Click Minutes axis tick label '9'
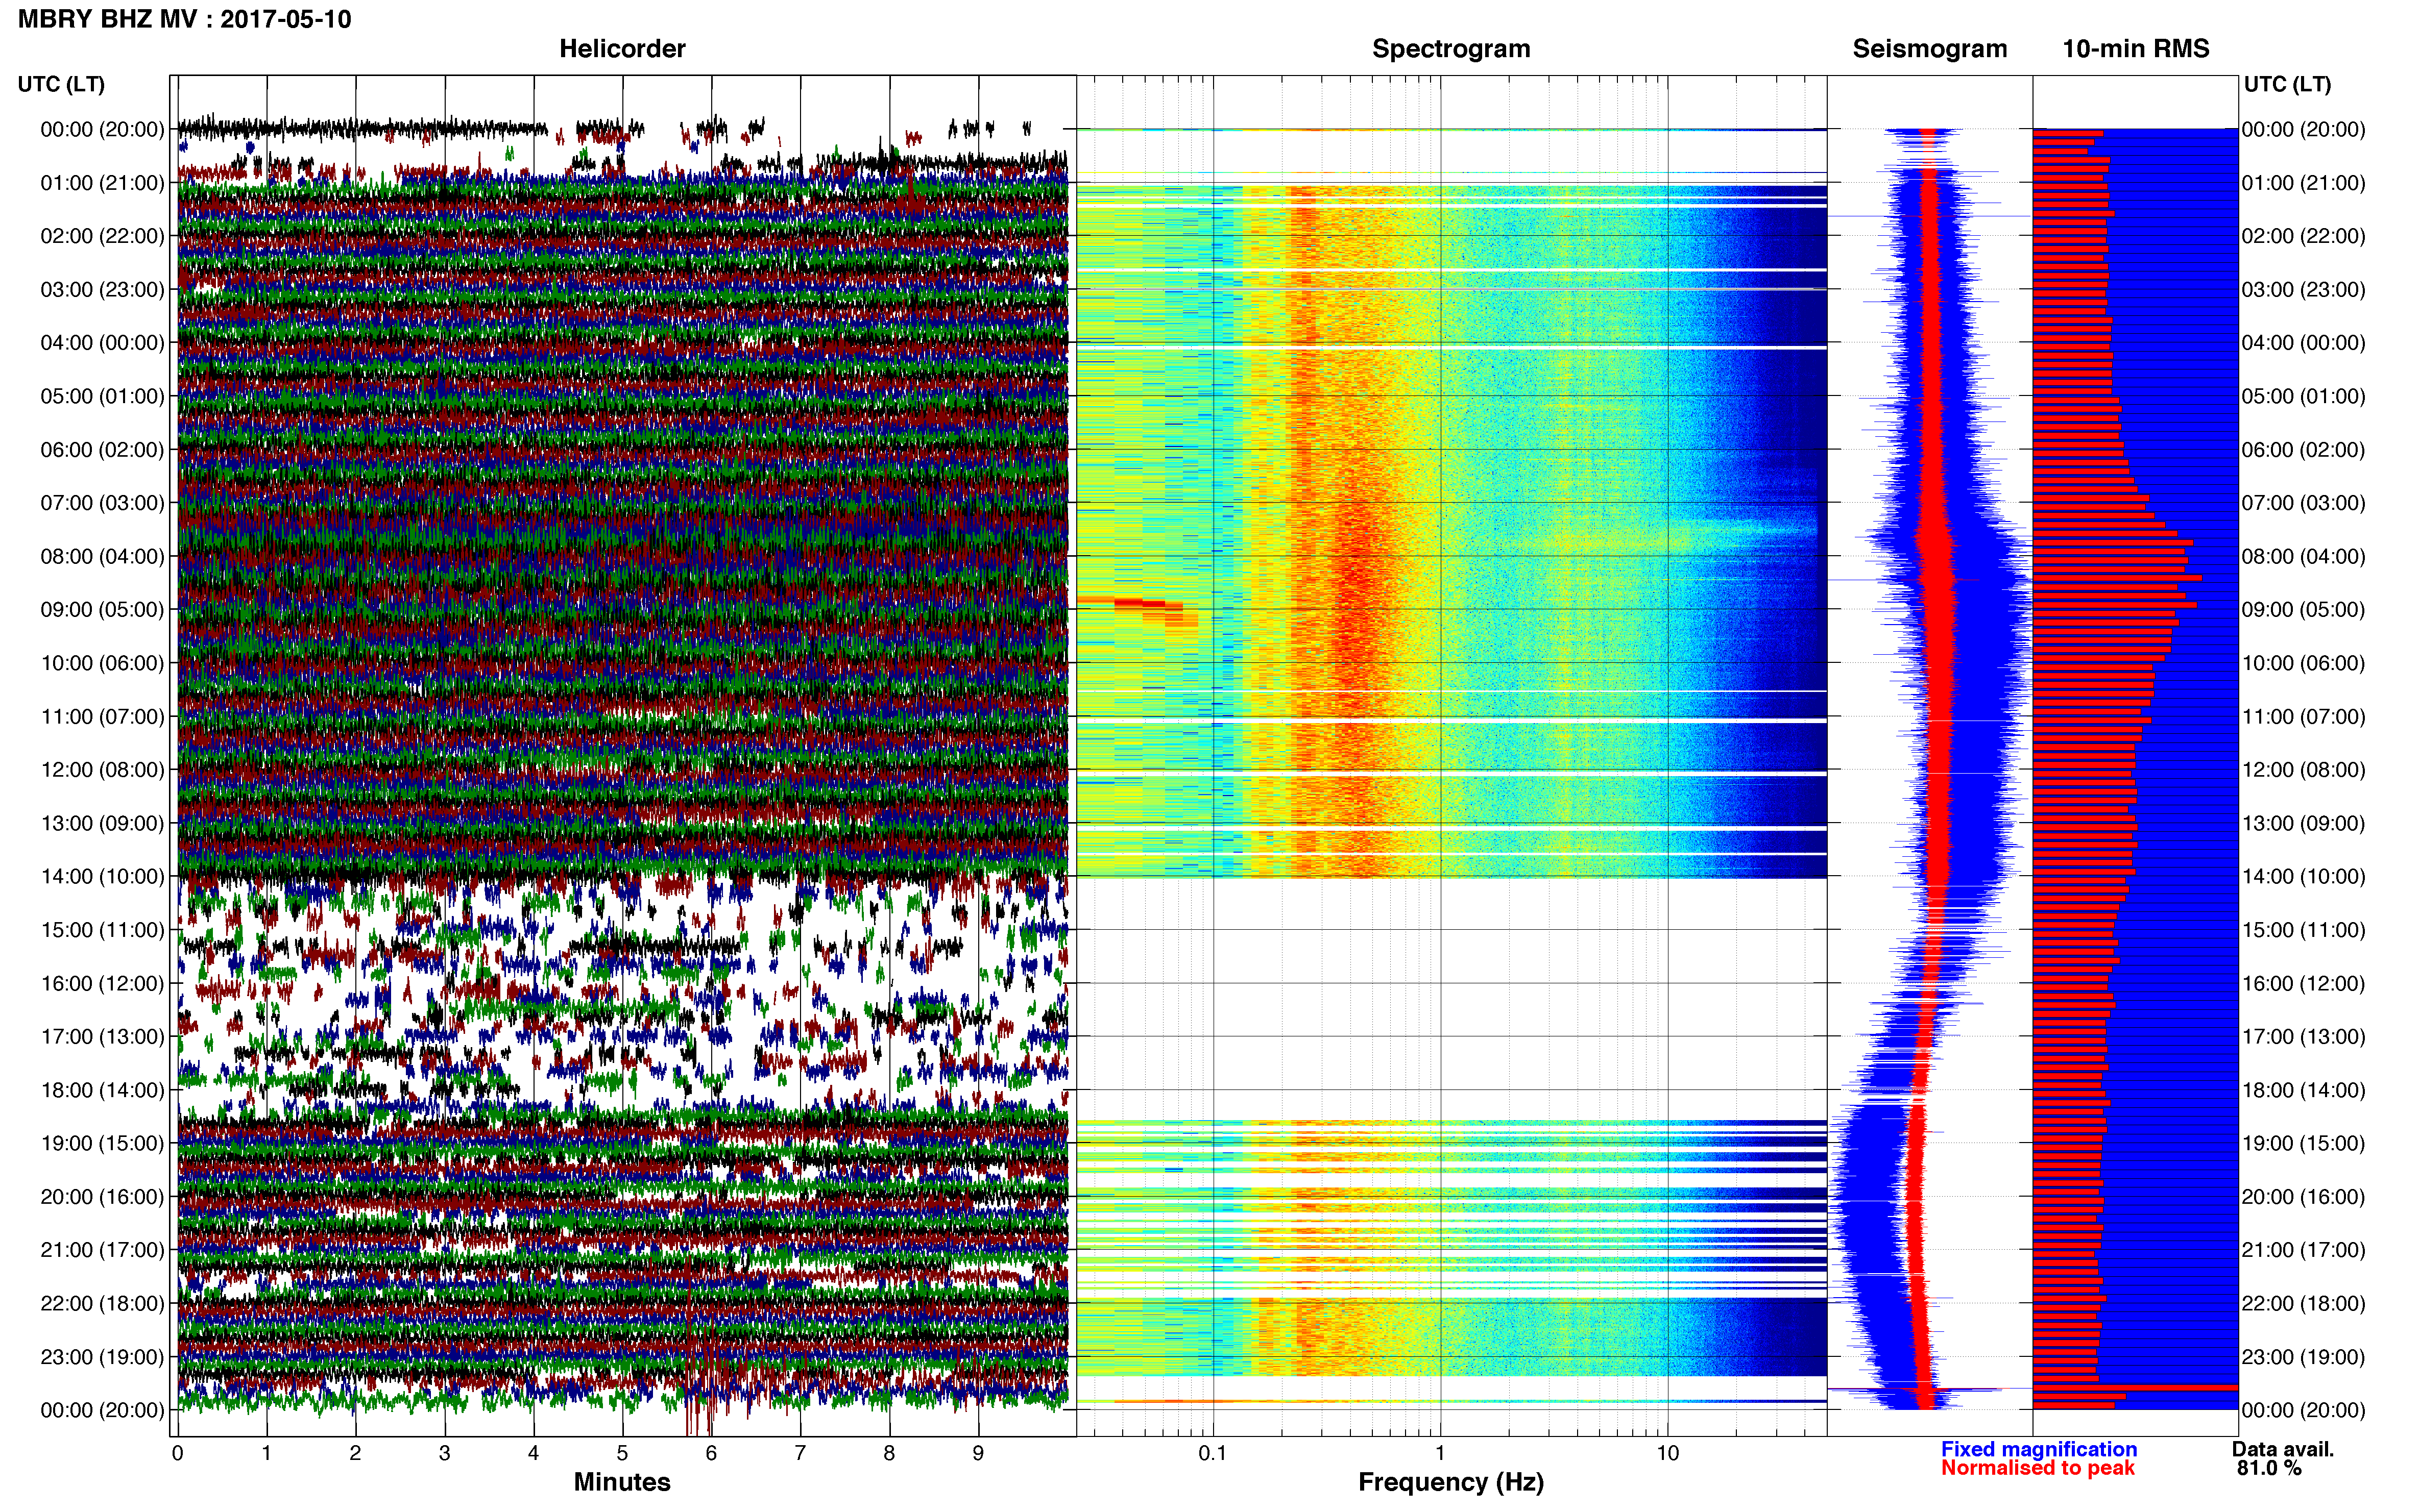This screenshot has width=2420, height=1512. click(978, 1454)
